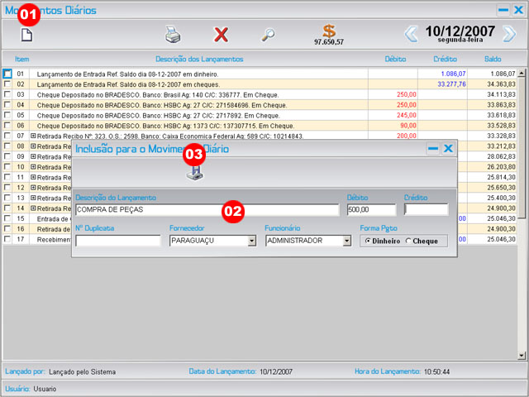Click the Débito column header

395,60
